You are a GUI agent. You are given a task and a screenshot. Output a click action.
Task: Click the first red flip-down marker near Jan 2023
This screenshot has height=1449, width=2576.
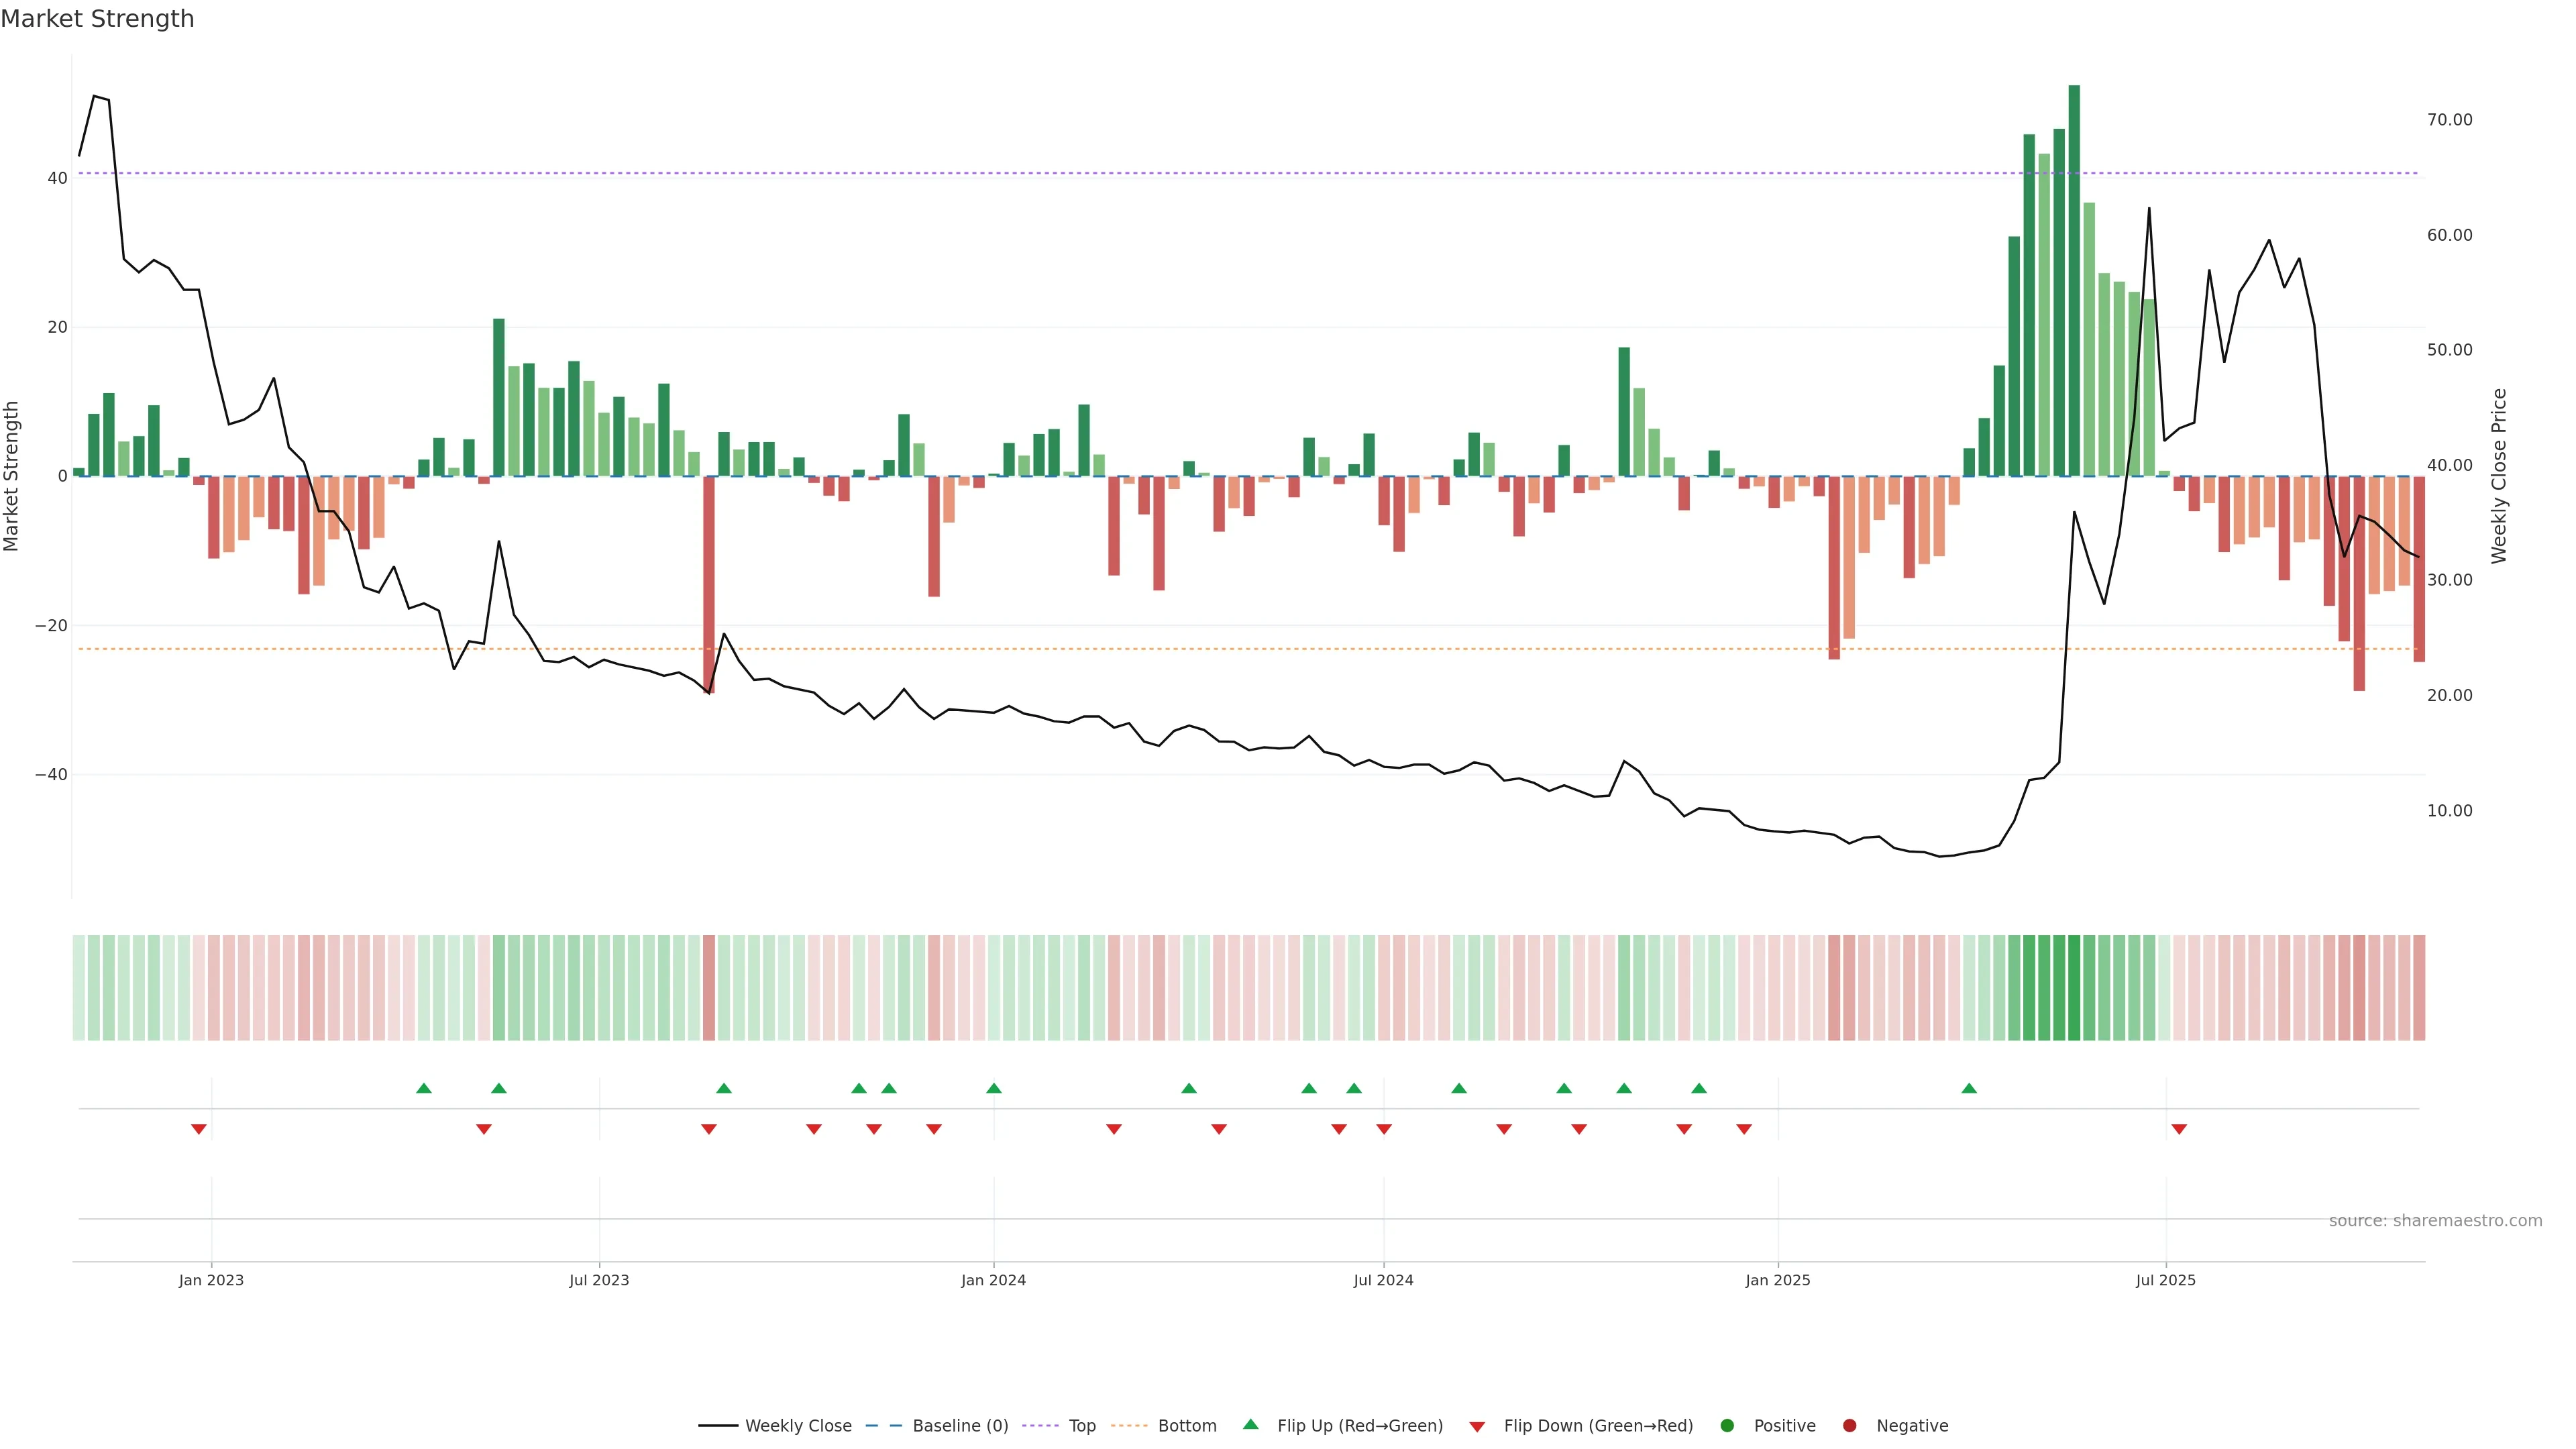(199, 1129)
